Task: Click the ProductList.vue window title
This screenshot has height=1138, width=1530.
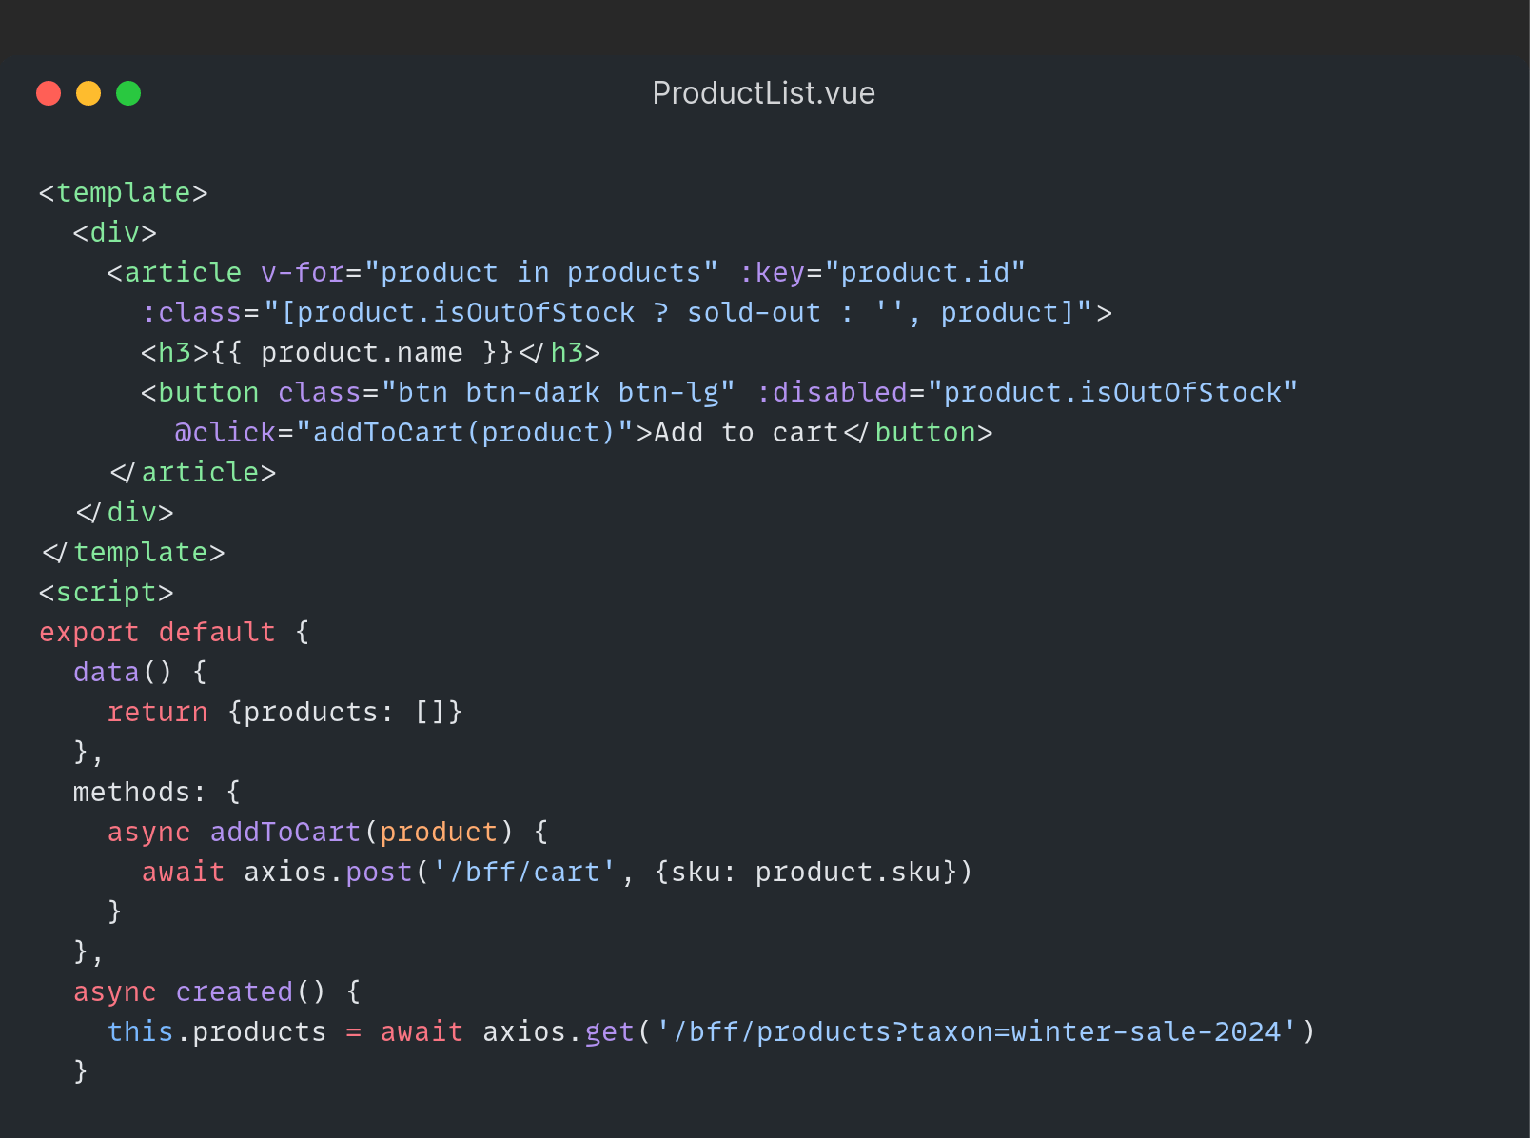Action: tap(763, 93)
